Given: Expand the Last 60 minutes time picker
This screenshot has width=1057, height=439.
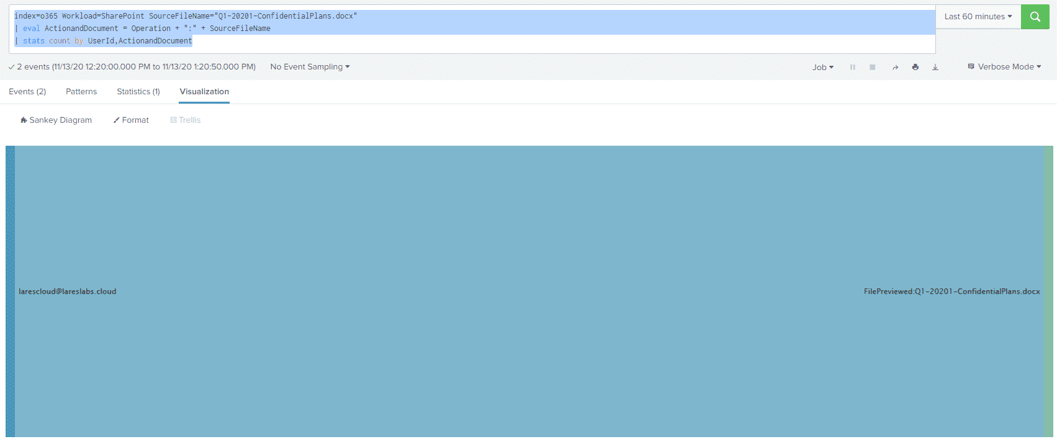Looking at the screenshot, I should click(x=978, y=17).
